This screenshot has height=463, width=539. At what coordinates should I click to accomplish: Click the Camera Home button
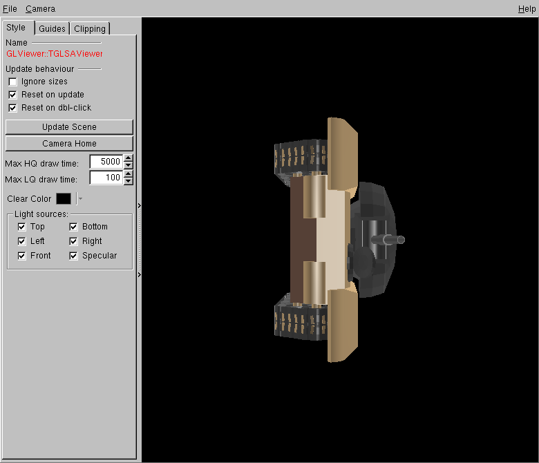(x=69, y=143)
